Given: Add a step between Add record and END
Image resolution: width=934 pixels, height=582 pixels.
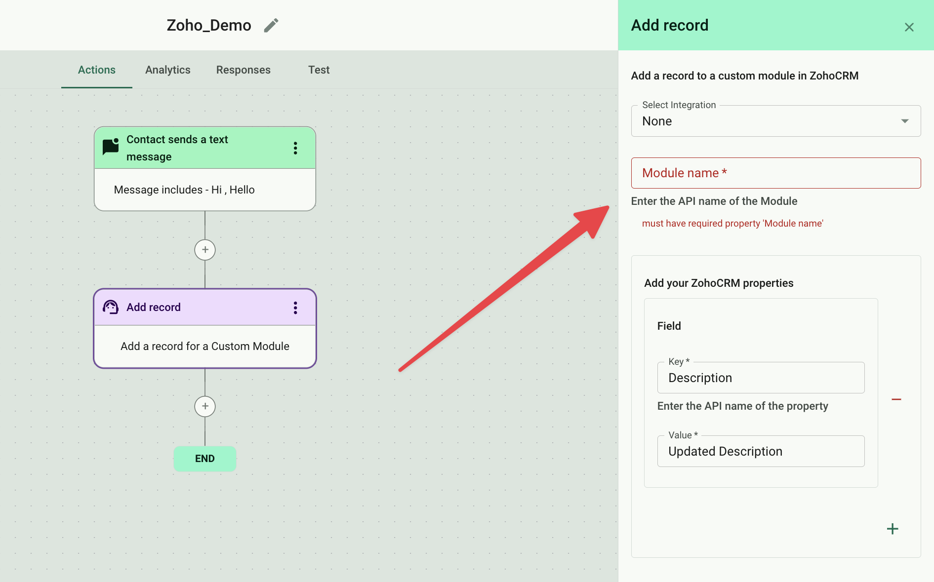Looking at the screenshot, I should 205,406.
